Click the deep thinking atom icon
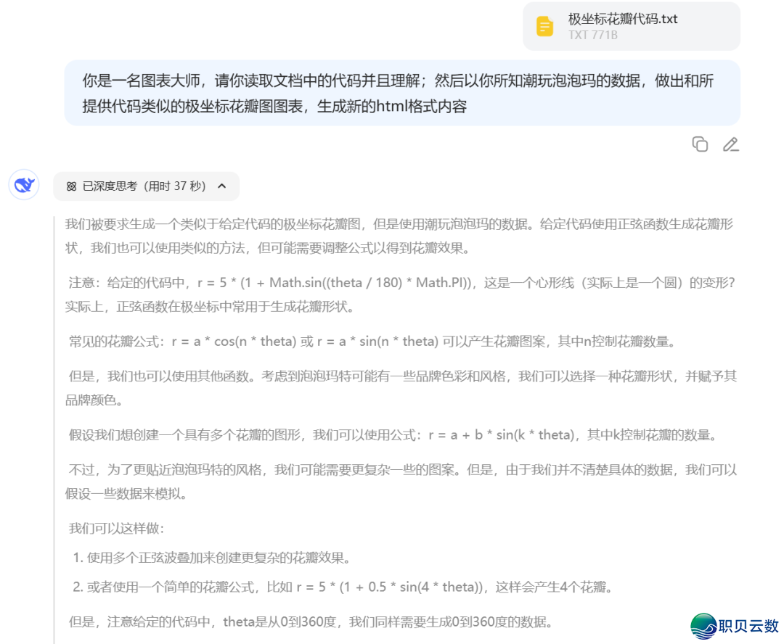This screenshot has width=784, height=644. [x=71, y=186]
